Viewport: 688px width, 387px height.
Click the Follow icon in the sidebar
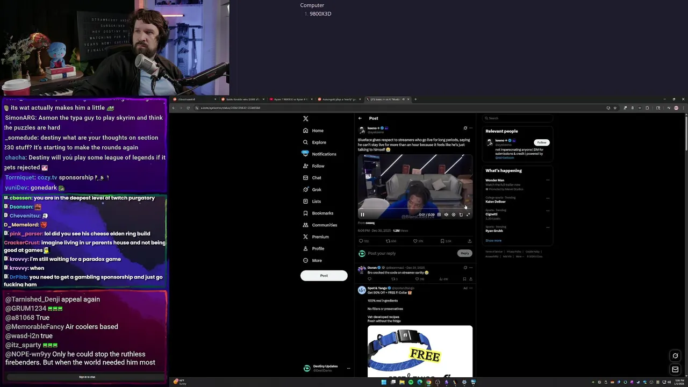tap(305, 166)
